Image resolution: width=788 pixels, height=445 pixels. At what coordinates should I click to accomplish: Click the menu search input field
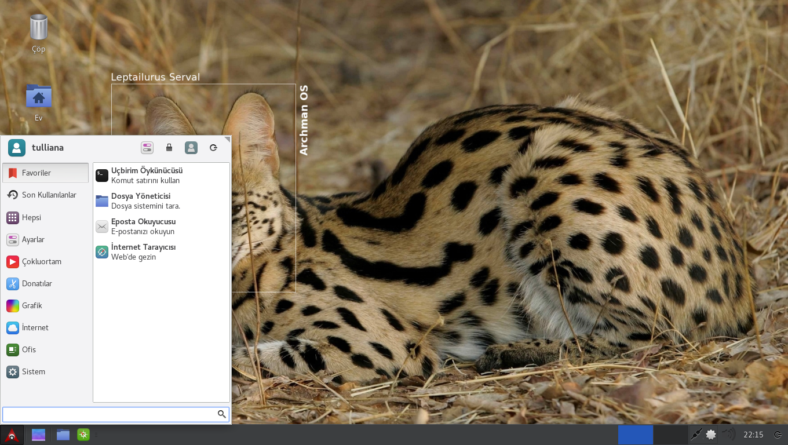point(109,414)
